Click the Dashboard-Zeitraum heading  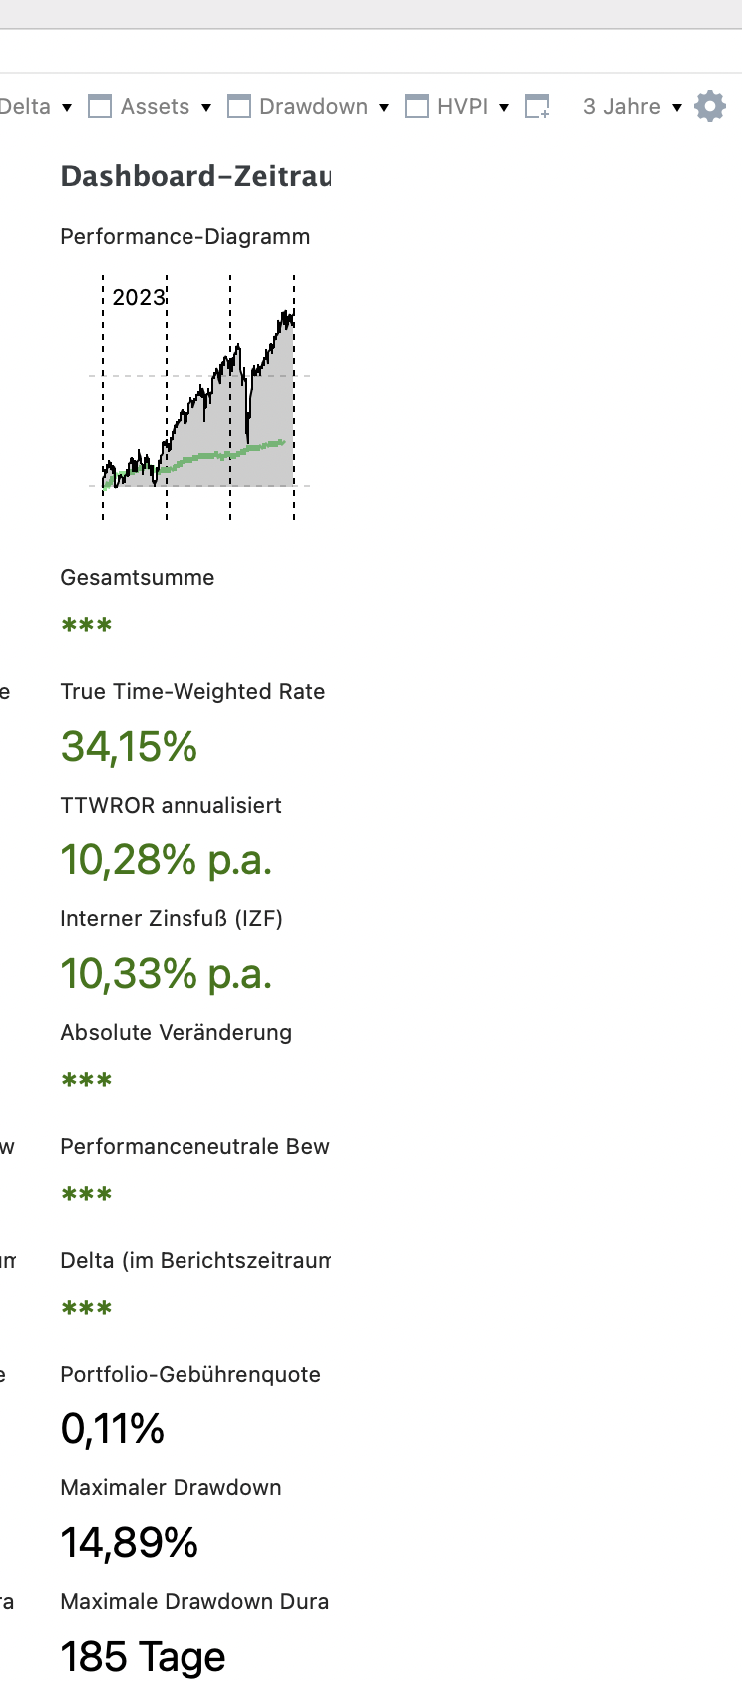click(x=195, y=177)
